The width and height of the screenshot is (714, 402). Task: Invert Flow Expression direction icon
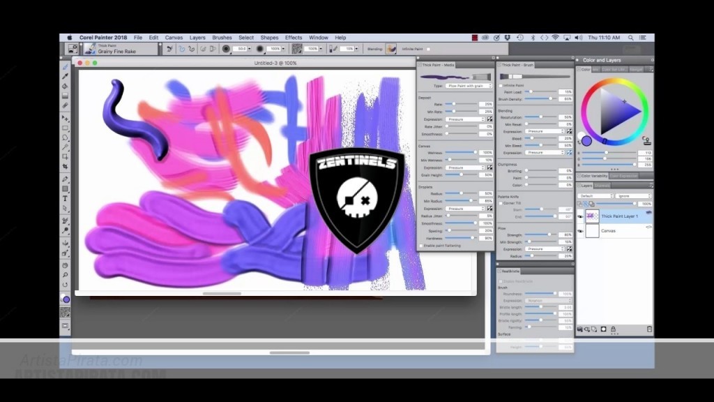point(569,249)
